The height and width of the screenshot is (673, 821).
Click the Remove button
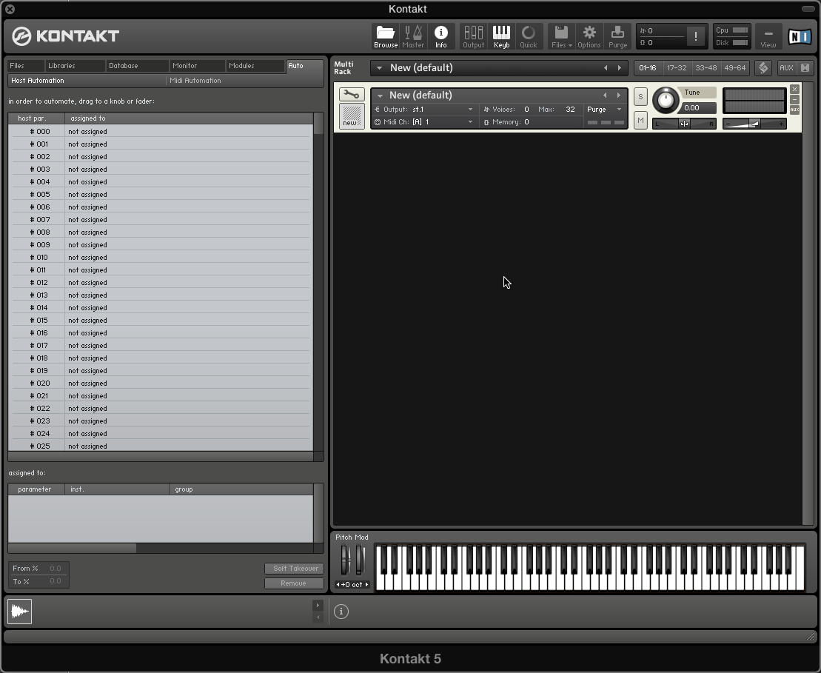[x=295, y=583]
